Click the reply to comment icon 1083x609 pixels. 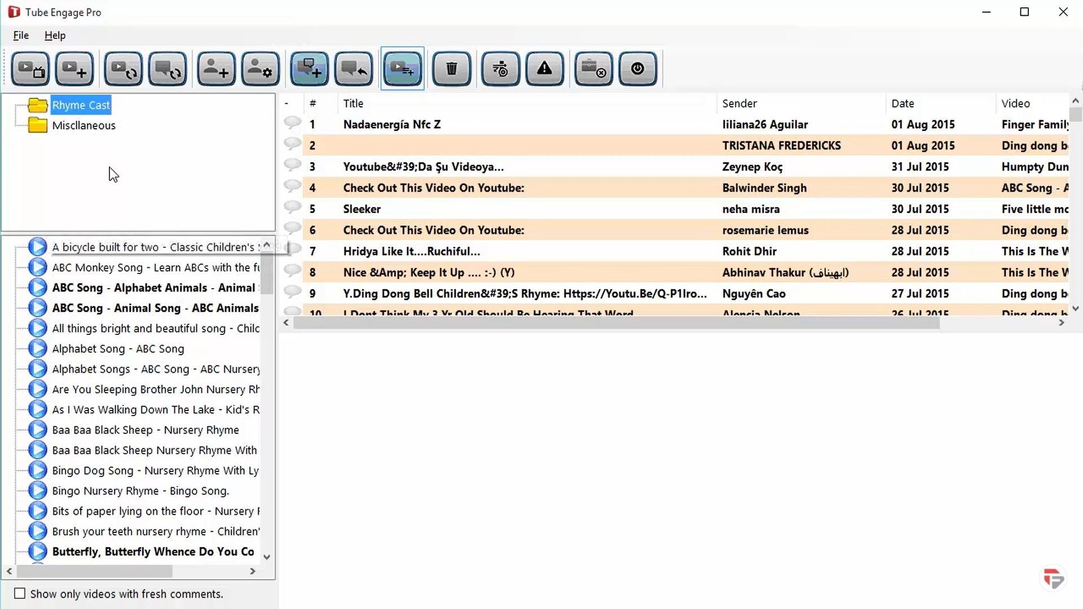pos(354,69)
